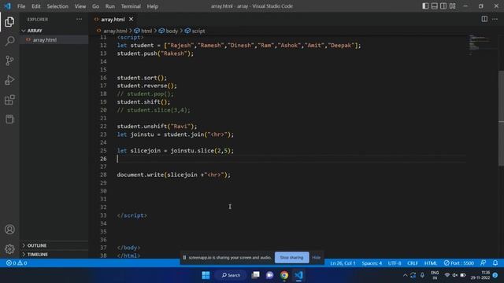Viewport: 504px width, 283px height.
Task: Change line ending via CRLF status item
Action: [413, 263]
